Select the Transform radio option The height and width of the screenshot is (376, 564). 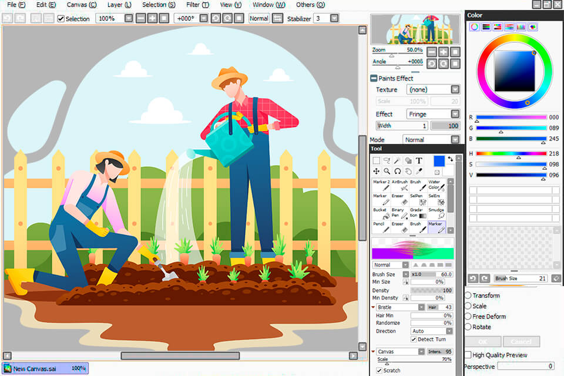tap(468, 296)
